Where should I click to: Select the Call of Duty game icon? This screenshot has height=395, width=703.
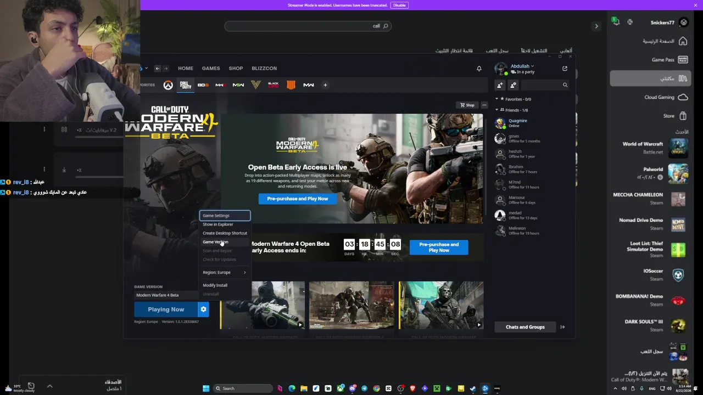point(185,85)
